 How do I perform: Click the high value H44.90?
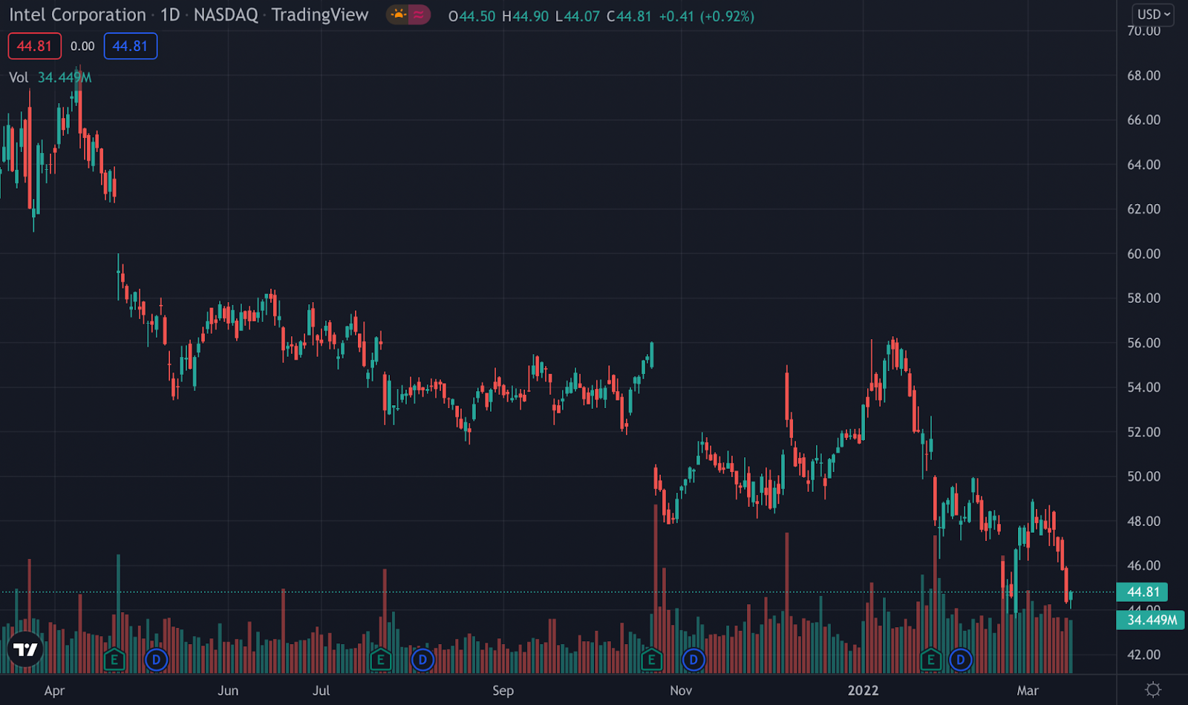pyautogui.click(x=526, y=16)
